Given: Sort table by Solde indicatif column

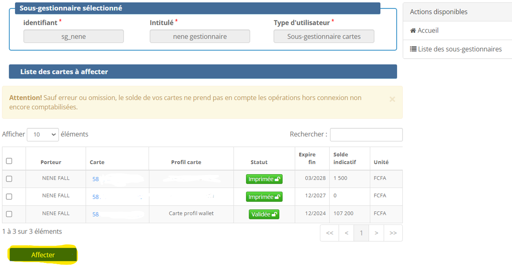Looking at the screenshot, I should click(344, 158).
